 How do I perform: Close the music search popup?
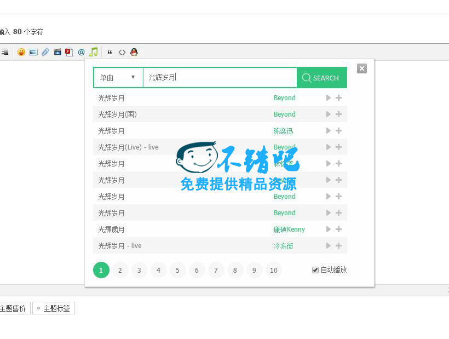362,68
